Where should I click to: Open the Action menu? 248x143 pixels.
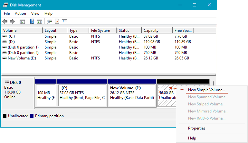point(20,13)
